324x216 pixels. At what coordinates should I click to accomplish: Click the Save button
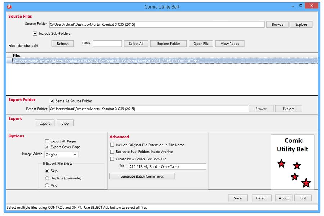[x=238, y=198]
